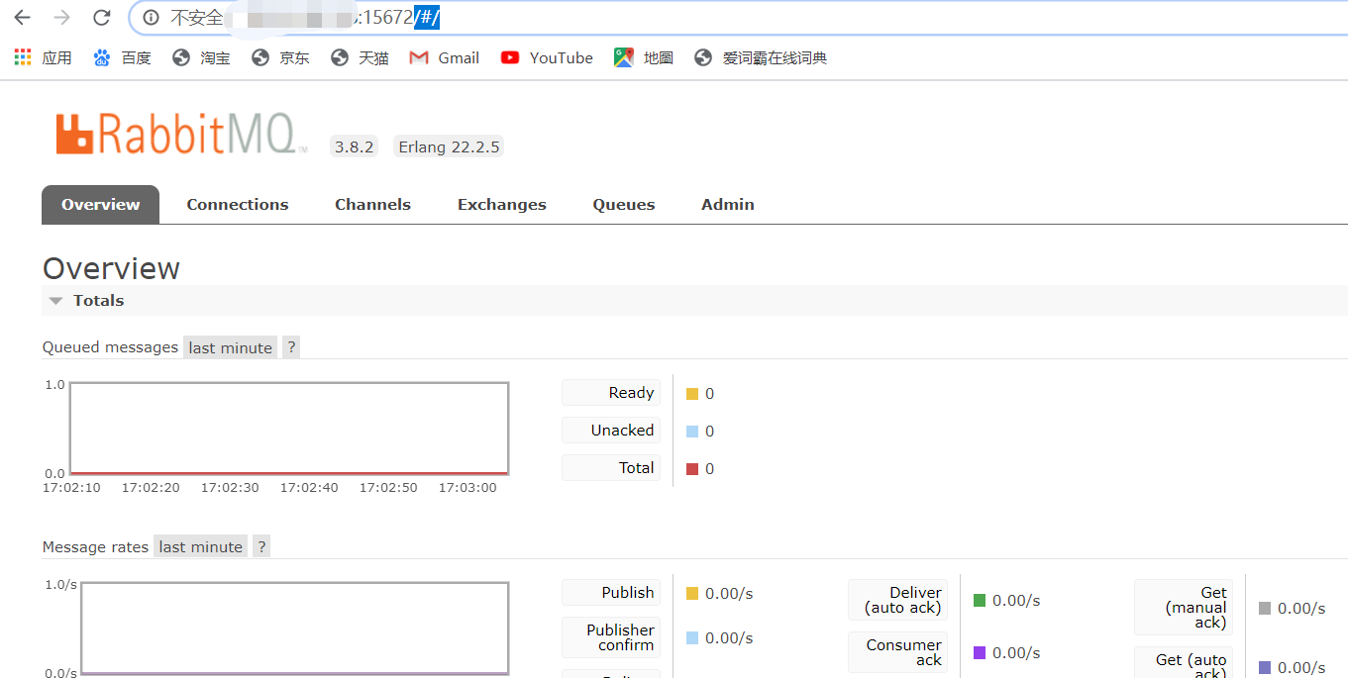Open help for Message rates
Image resolution: width=1348 pixels, height=678 pixels.
(x=261, y=546)
